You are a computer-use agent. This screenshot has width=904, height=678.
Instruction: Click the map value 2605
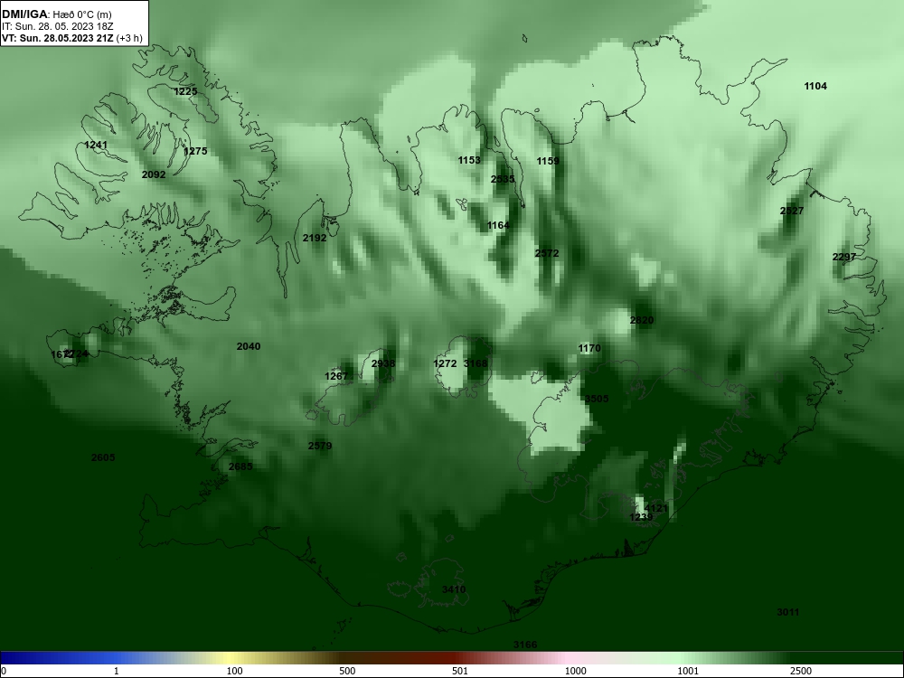[103, 457]
